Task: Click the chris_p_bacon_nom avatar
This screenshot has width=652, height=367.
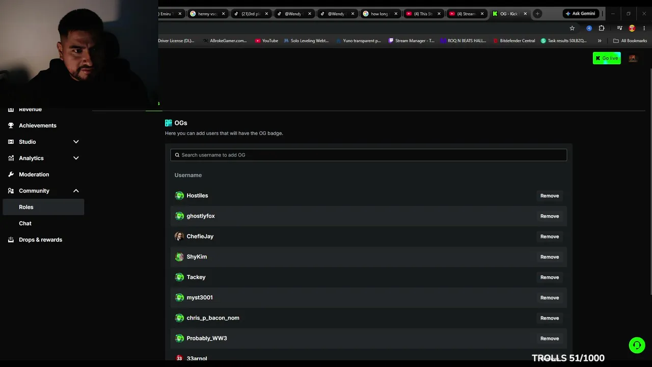Action: coord(179,318)
